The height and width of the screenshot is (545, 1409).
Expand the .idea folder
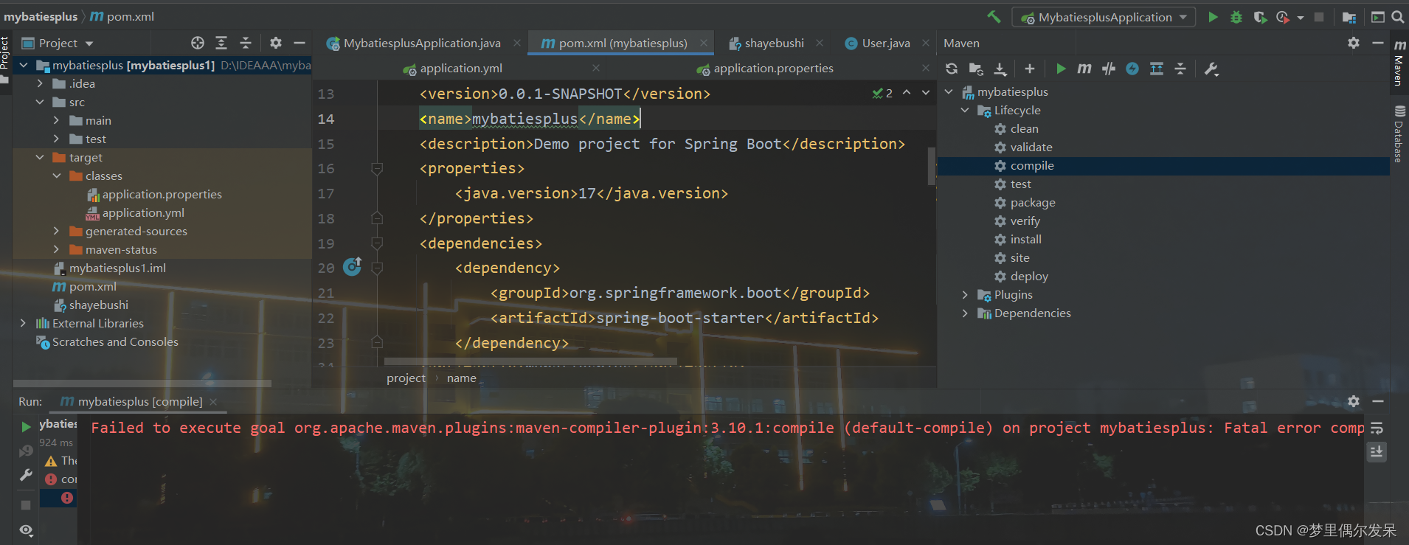point(40,83)
